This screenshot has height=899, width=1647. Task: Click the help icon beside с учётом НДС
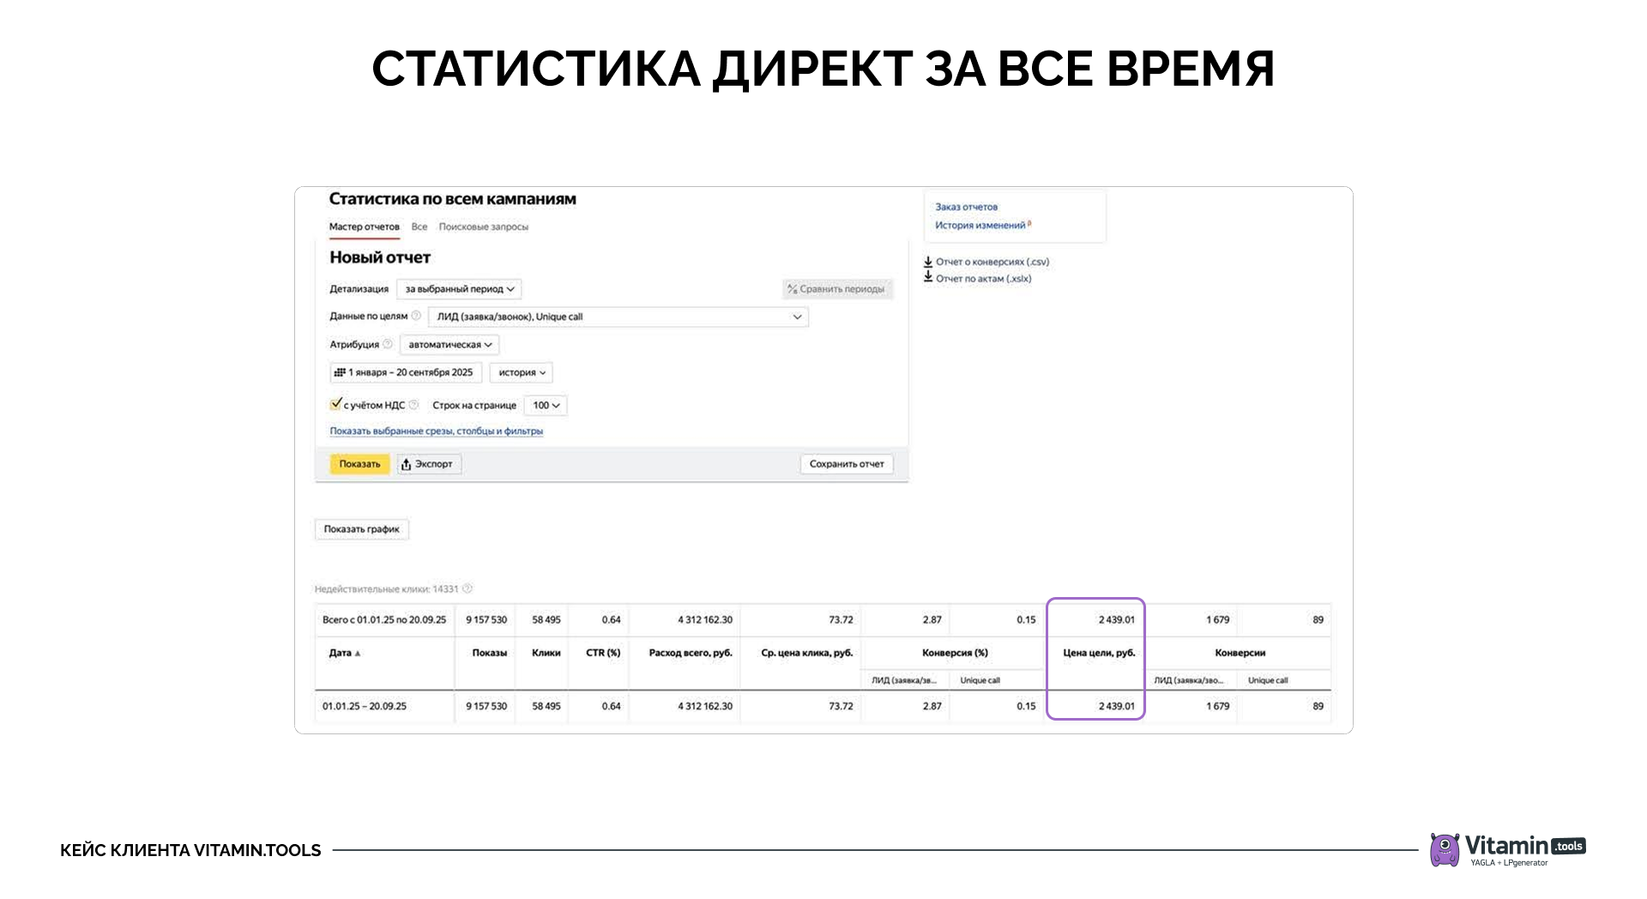(413, 404)
